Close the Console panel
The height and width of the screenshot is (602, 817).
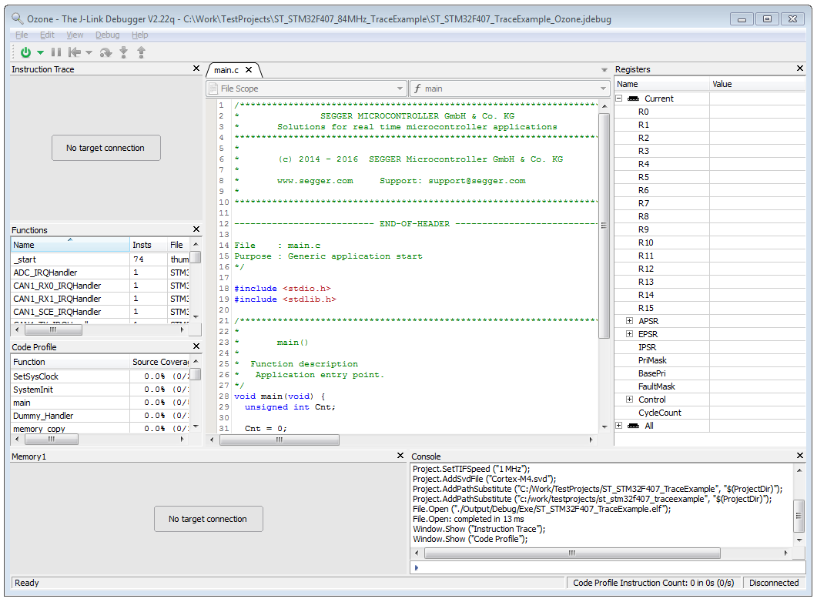click(800, 455)
